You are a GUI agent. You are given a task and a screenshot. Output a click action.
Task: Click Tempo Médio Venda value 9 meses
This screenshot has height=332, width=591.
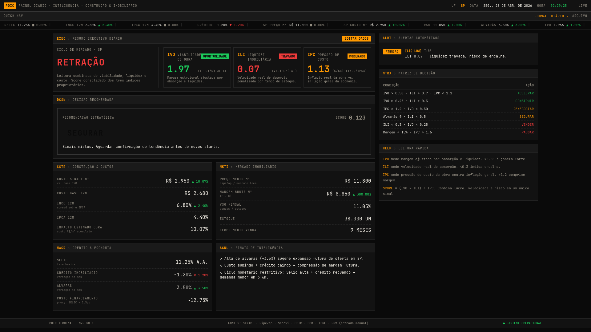361,230
